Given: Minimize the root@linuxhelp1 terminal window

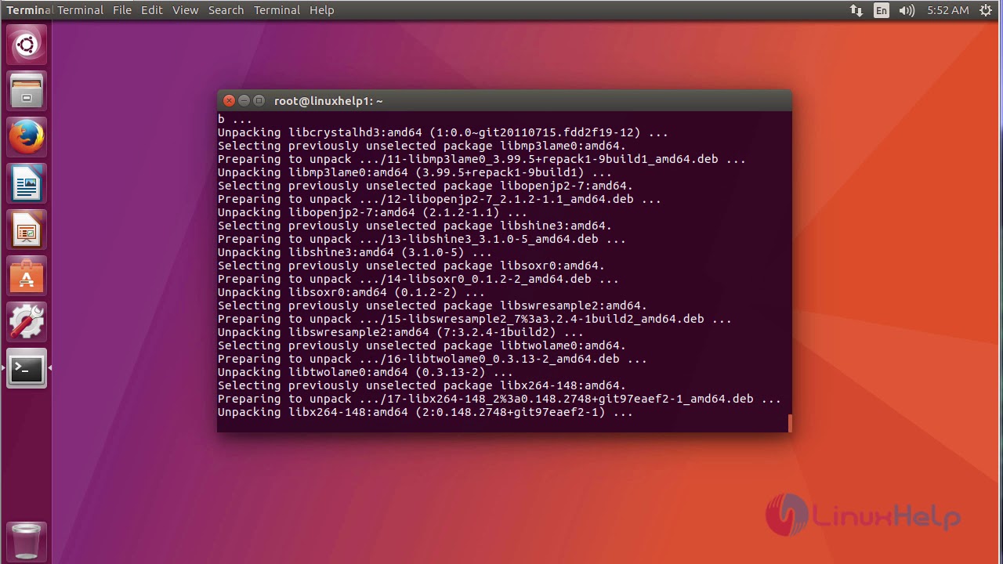Looking at the screenshot, I should coord(244,100).
